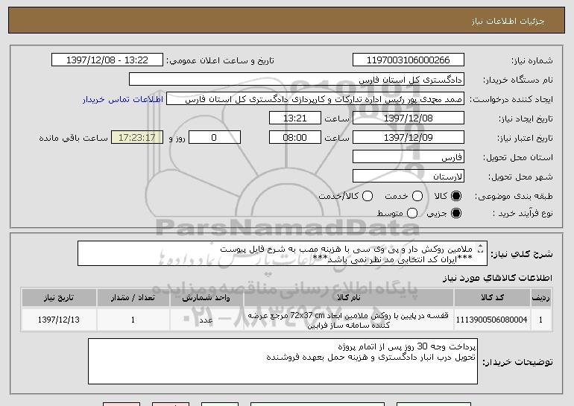Select the کالا radio button

[456, 196]
